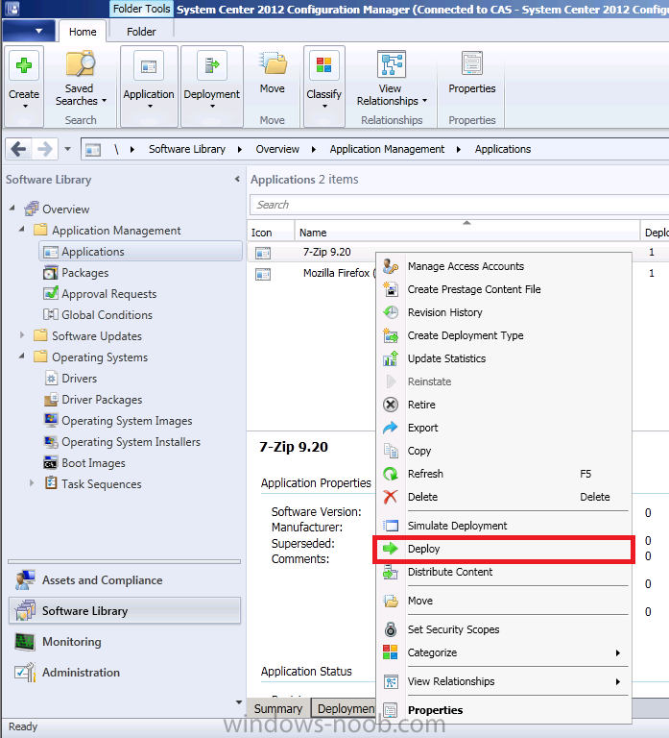Image resolution: width=669 pixels, height=738 pixels.
Task: Go forward with the navigation arrow
Action: 45,149
